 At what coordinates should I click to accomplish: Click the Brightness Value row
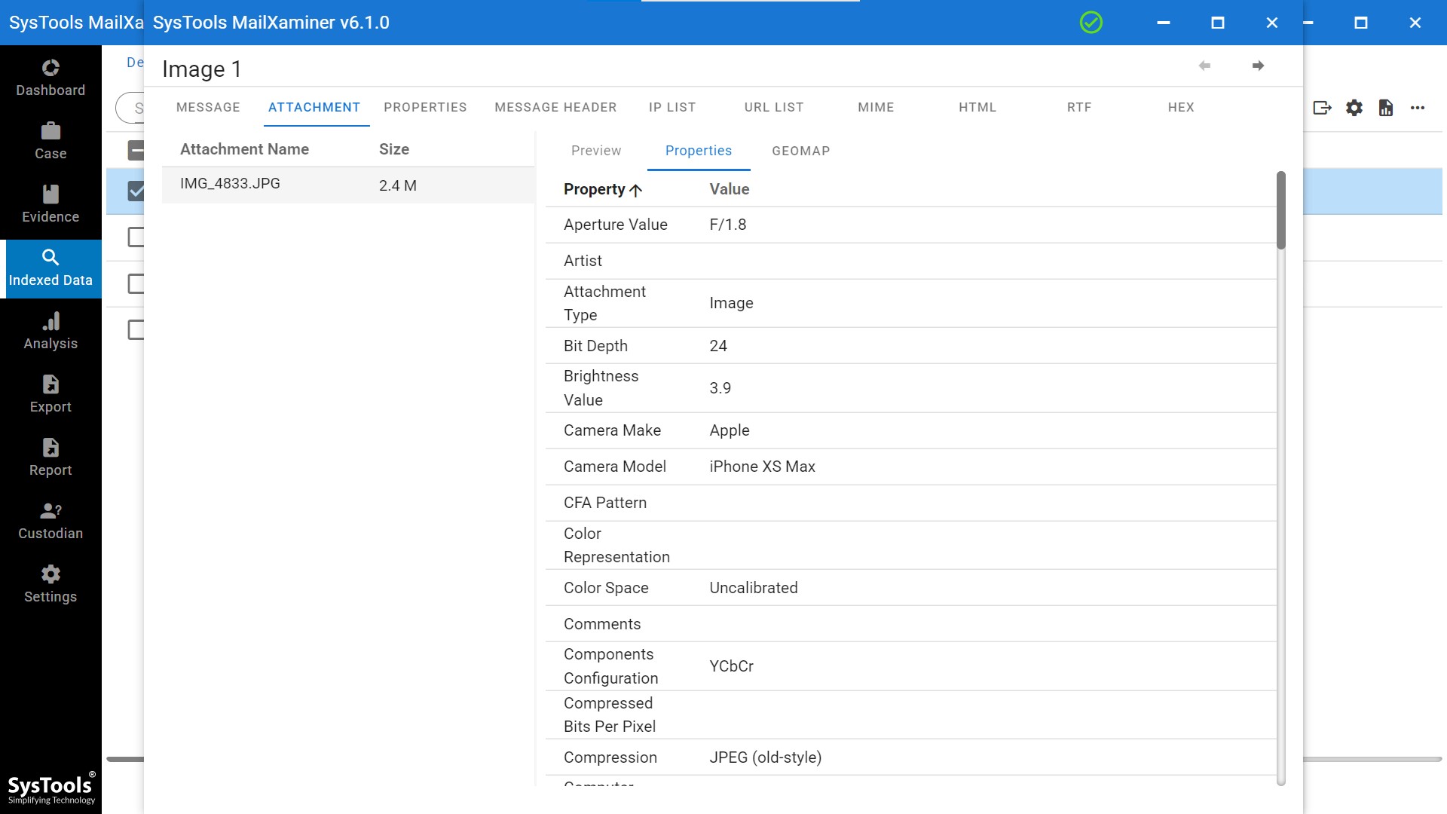coord(910,388)
